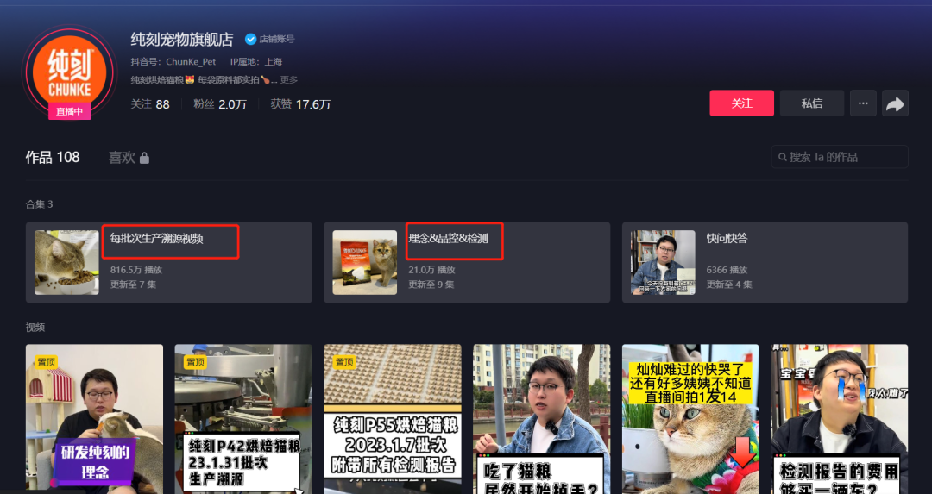Click the 纯刻宠物旗舰店 account name

182,40
